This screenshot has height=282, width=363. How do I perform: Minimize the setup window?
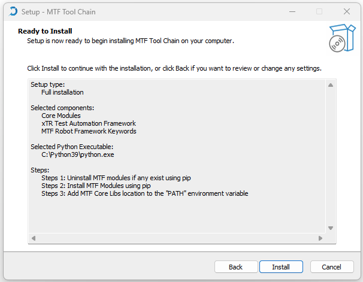point(292,11)
